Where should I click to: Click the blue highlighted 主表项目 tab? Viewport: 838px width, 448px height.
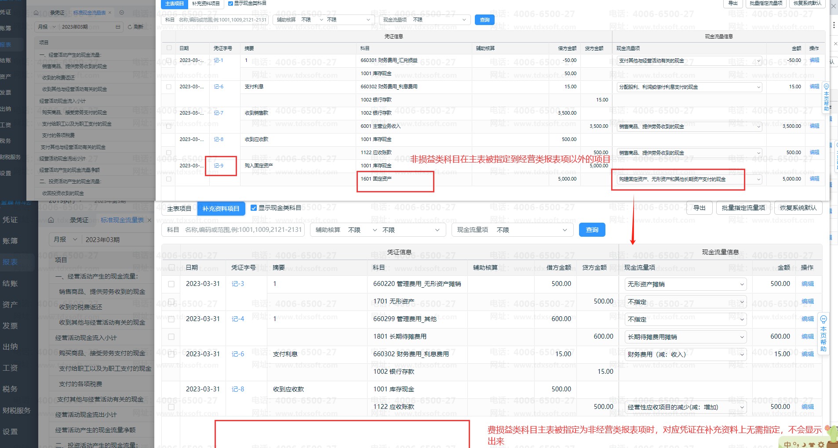coord(175,4)
